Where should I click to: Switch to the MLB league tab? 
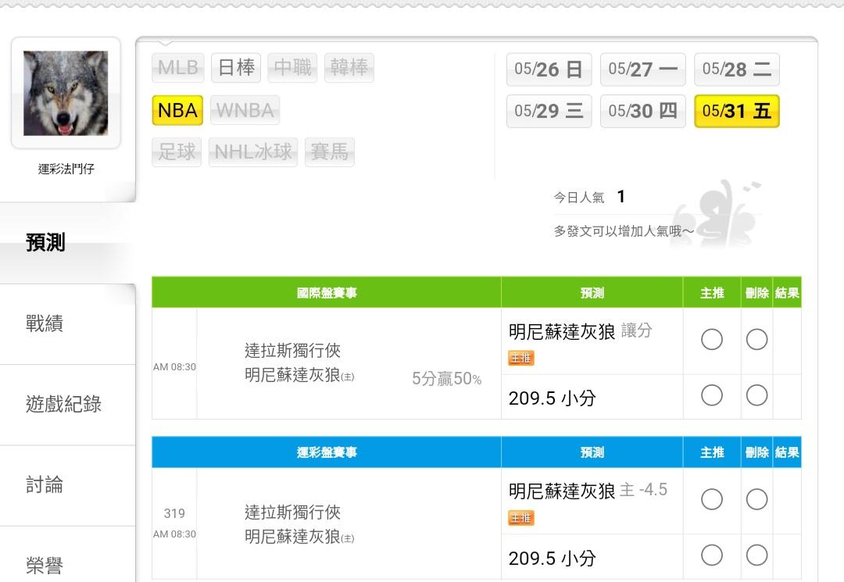coord(178,68)
